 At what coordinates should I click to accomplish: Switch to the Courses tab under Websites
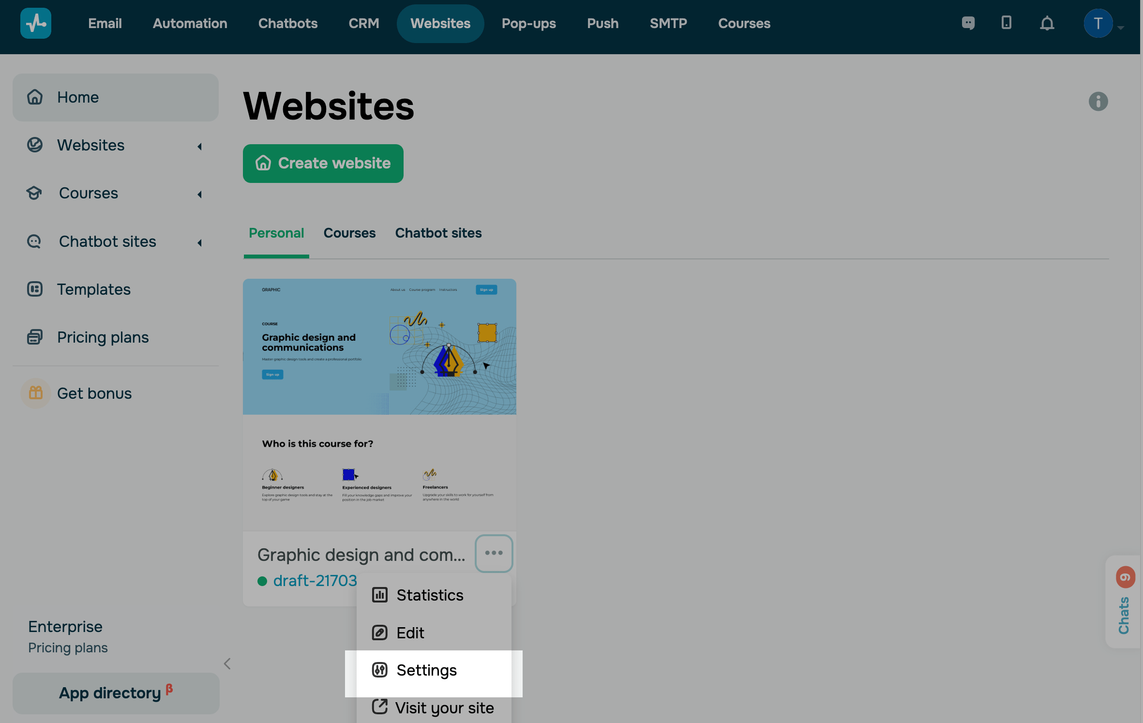pos(349,233)
